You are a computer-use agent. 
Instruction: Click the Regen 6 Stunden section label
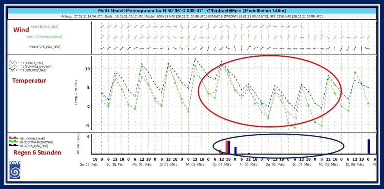(36, 152)
